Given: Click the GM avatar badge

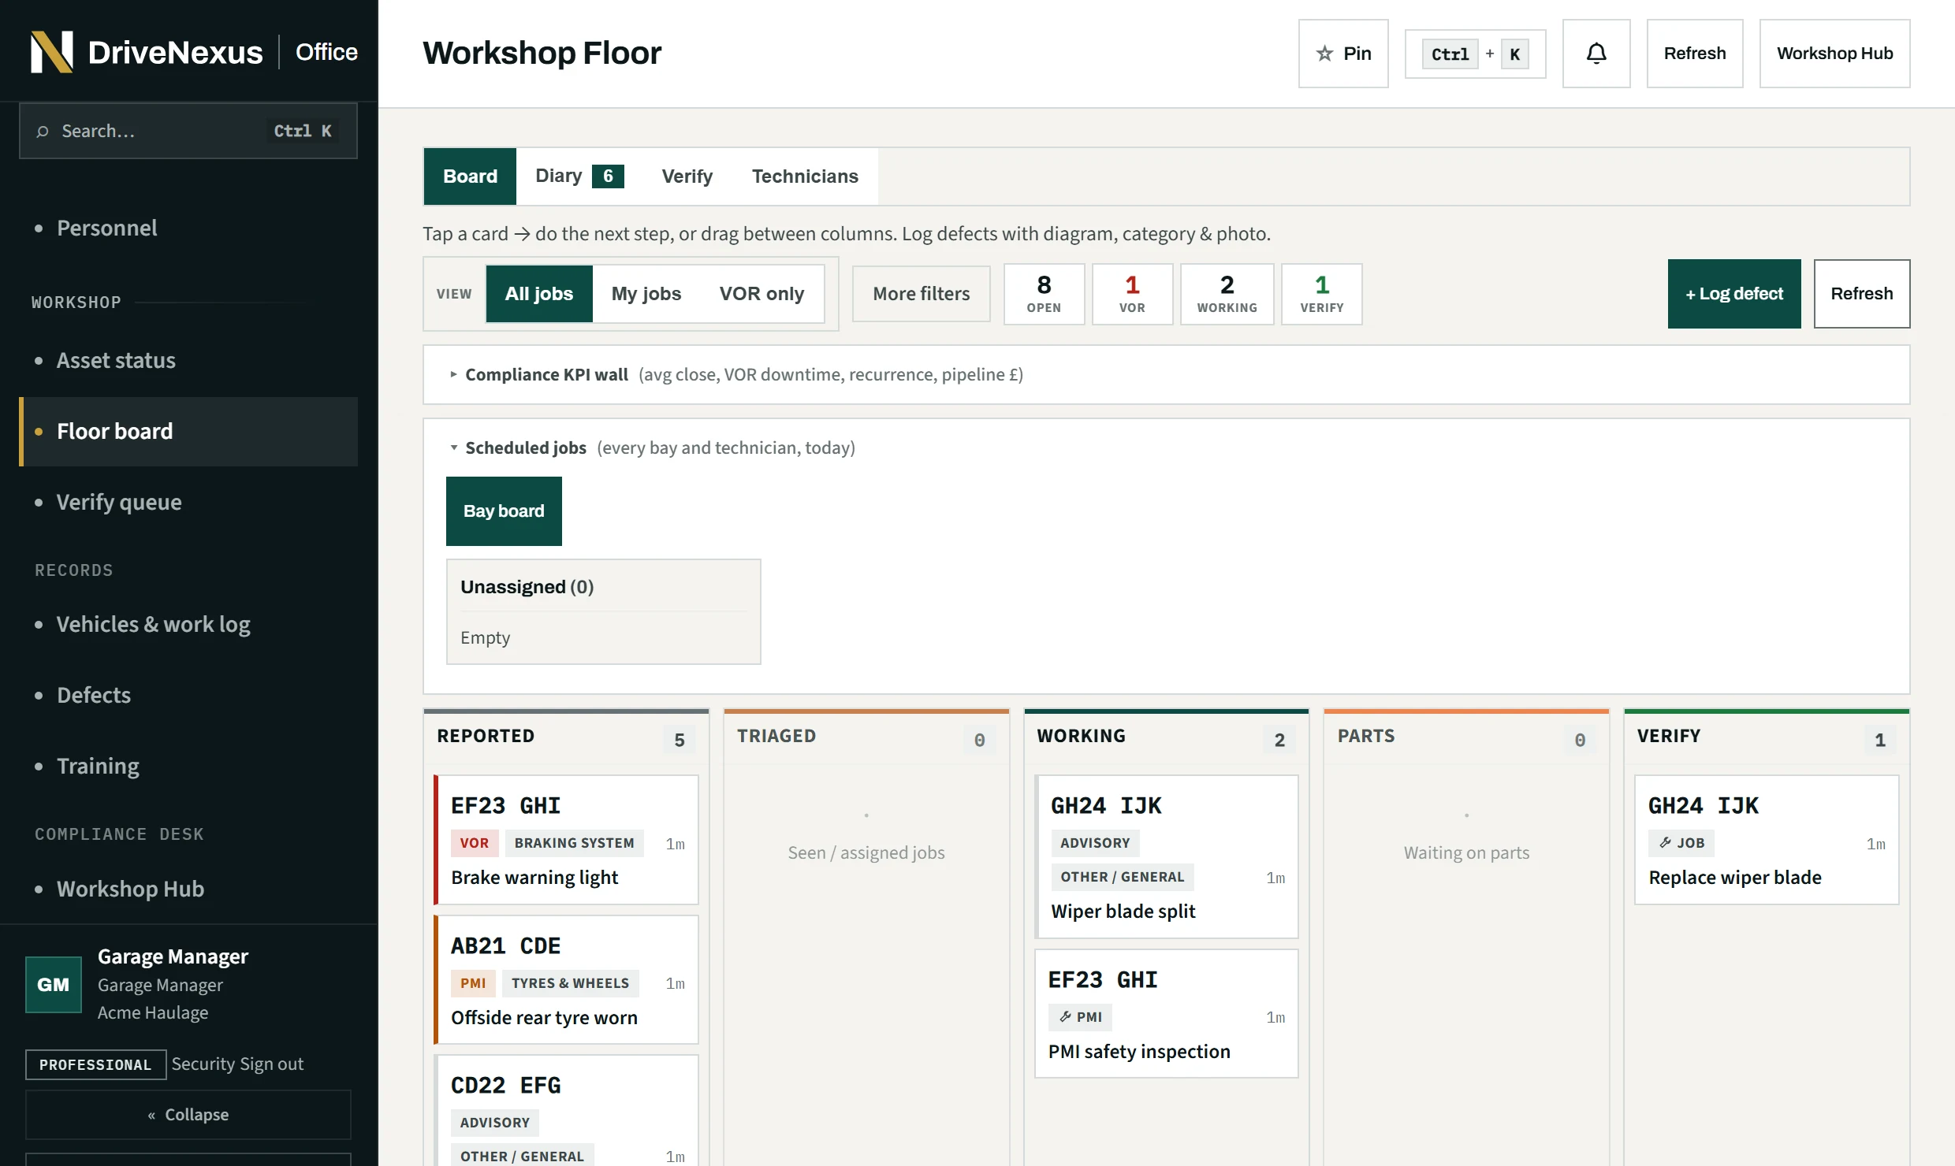Looking at the screenshot, I should 54,984.
